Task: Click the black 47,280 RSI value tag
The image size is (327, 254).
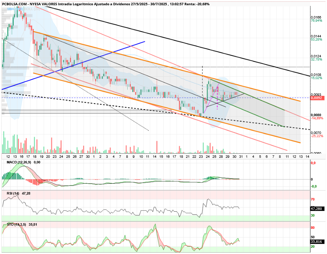Action: point(318,209)
